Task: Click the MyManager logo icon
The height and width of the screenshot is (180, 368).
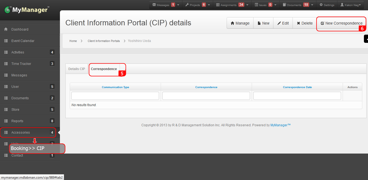Action: coord(8,10)
